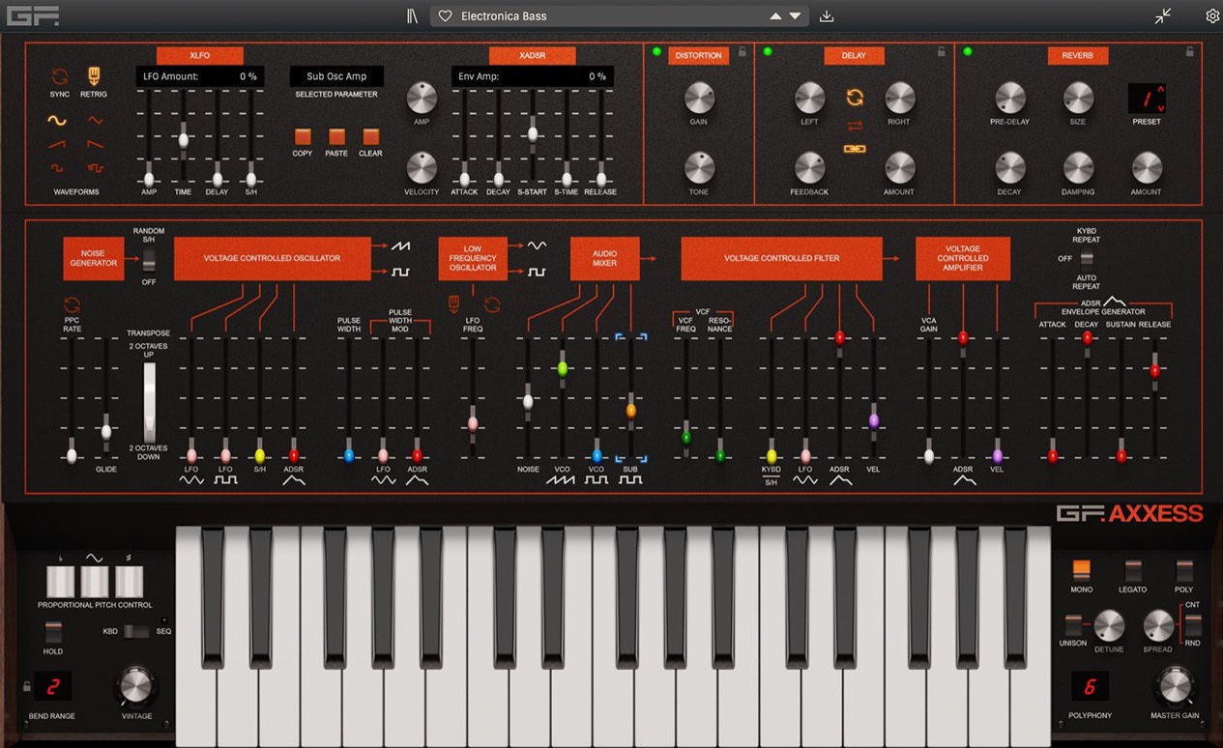The image size is (1223, 748).
Task: Enable Legato mode switch
Action: coord(1132,570)
